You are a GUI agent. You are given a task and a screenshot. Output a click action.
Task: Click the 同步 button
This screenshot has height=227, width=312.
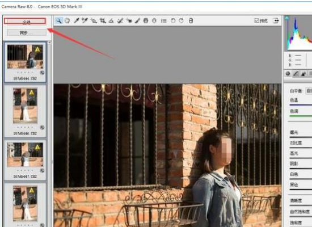(27, 33)
